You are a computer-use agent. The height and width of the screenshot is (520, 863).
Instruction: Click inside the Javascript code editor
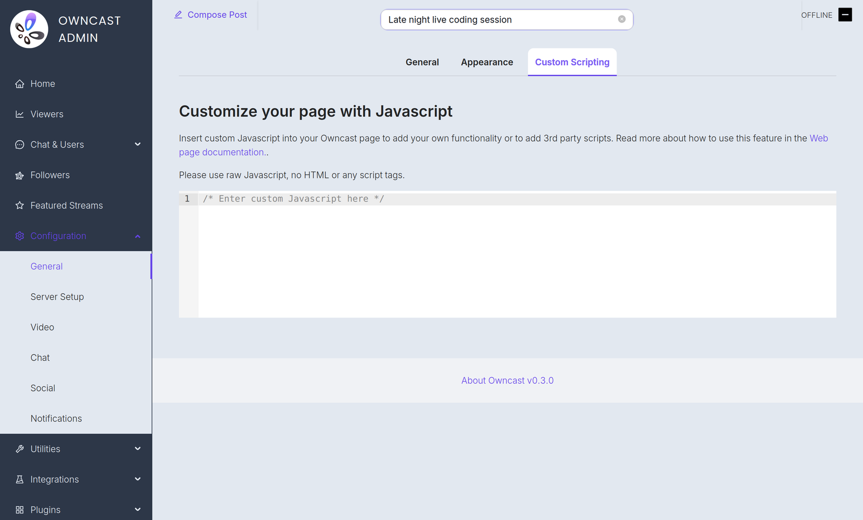point(517,254)
